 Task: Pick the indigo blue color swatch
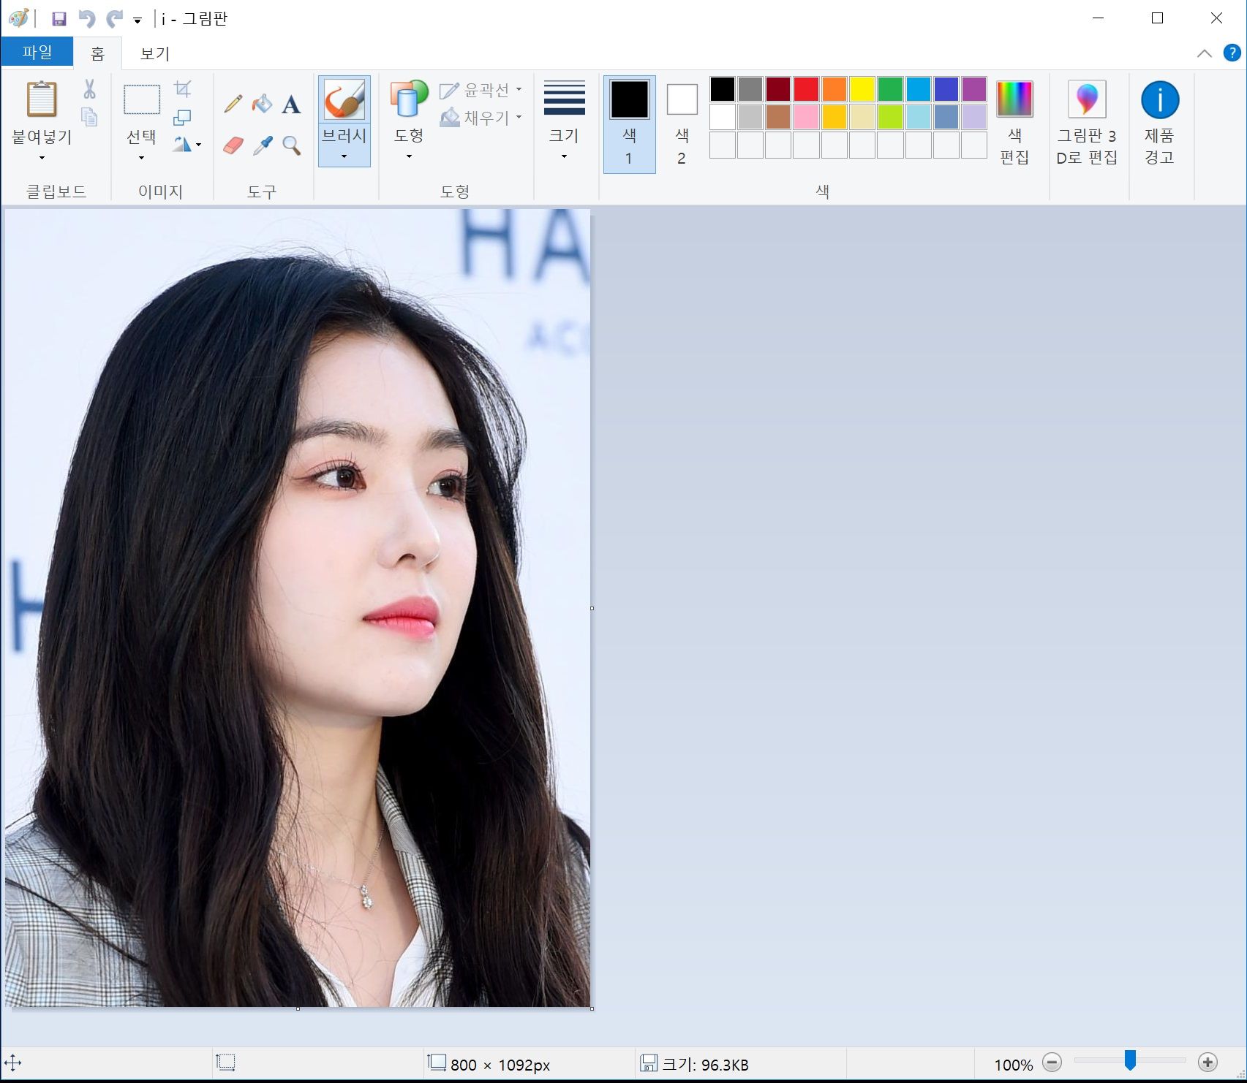[946, 89]
